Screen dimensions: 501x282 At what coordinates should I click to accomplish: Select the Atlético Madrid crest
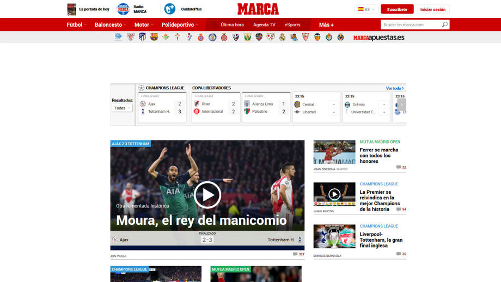(x=142, y=37)
